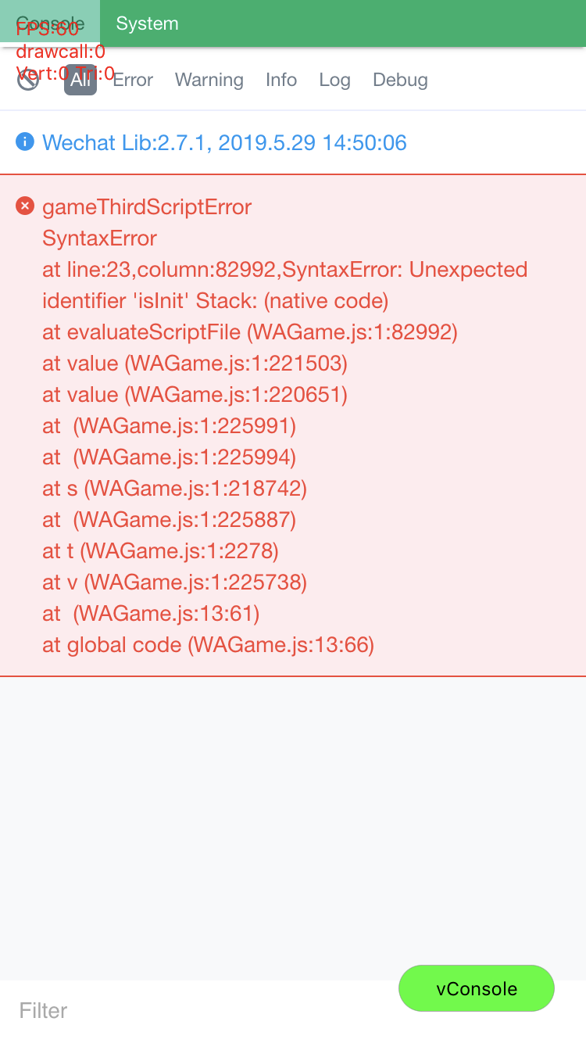Click the blue info icon

pyautogui.click(x=25, y=142)
